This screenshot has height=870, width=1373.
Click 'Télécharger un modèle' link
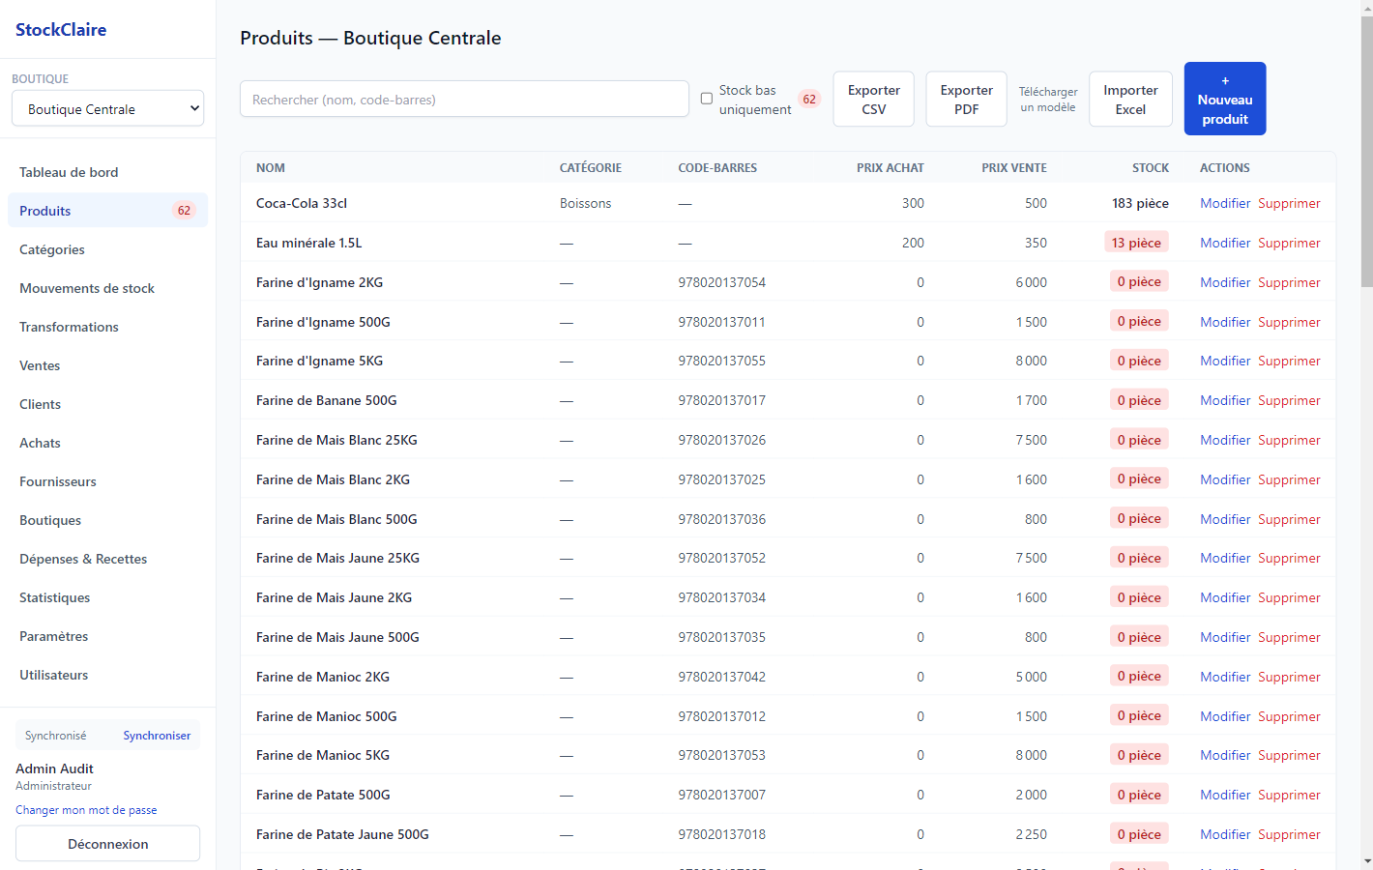point(1048,99)
